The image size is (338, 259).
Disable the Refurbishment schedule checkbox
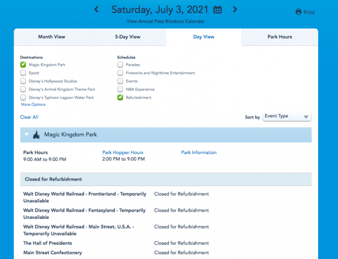point(120,98)
